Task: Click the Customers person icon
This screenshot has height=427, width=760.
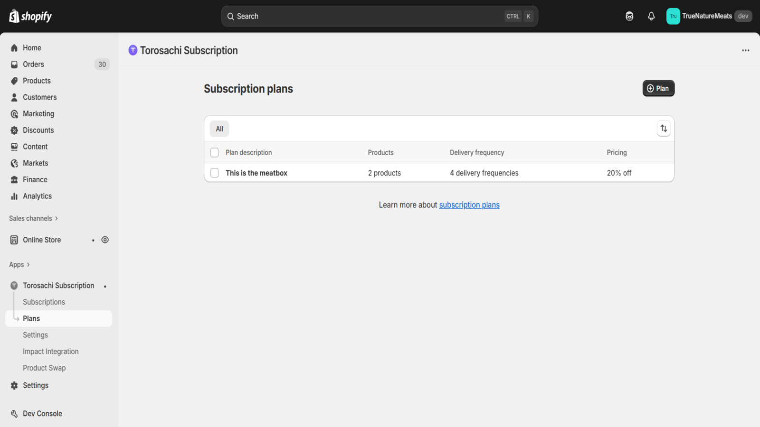Action: click(14, 97)
